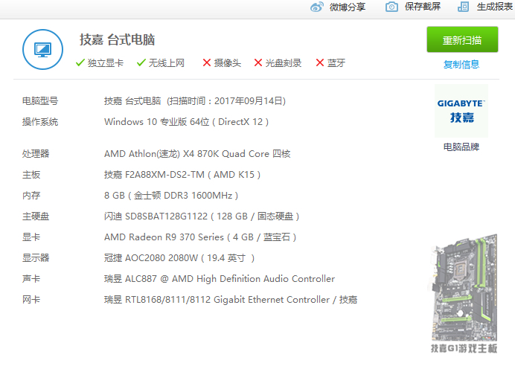Click 闪迪 SD8SBAT128G1122 disk value

pos(202,216)
